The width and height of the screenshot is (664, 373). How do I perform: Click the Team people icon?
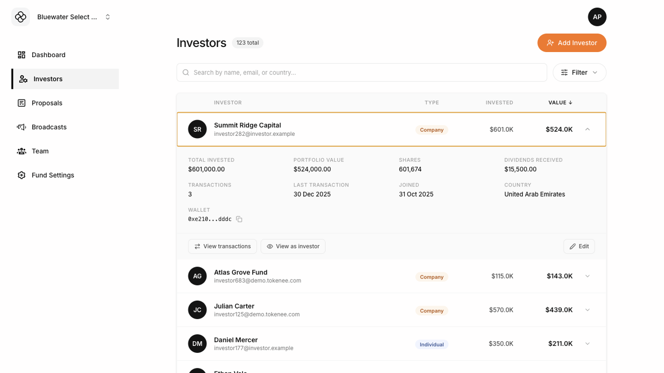click(22, 151)
